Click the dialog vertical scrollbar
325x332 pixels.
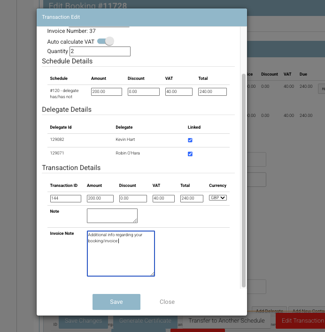pos(244,180)
